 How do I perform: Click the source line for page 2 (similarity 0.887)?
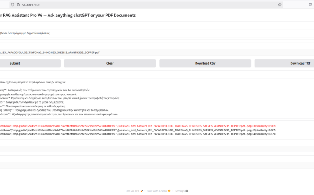(x=138, y=130)
